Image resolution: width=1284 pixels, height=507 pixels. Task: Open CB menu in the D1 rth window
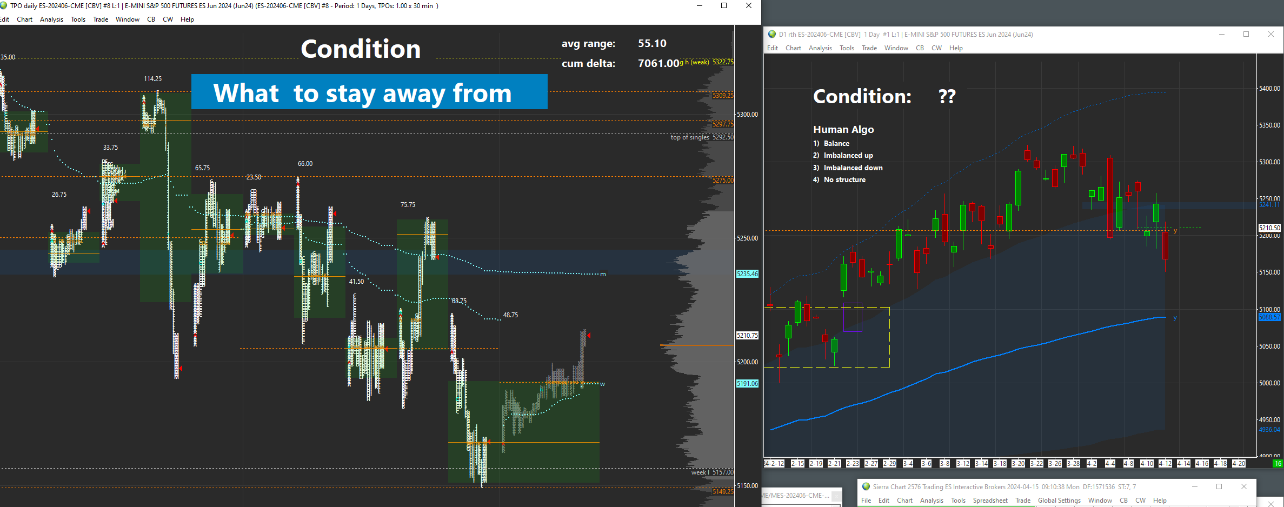[920, 48]
